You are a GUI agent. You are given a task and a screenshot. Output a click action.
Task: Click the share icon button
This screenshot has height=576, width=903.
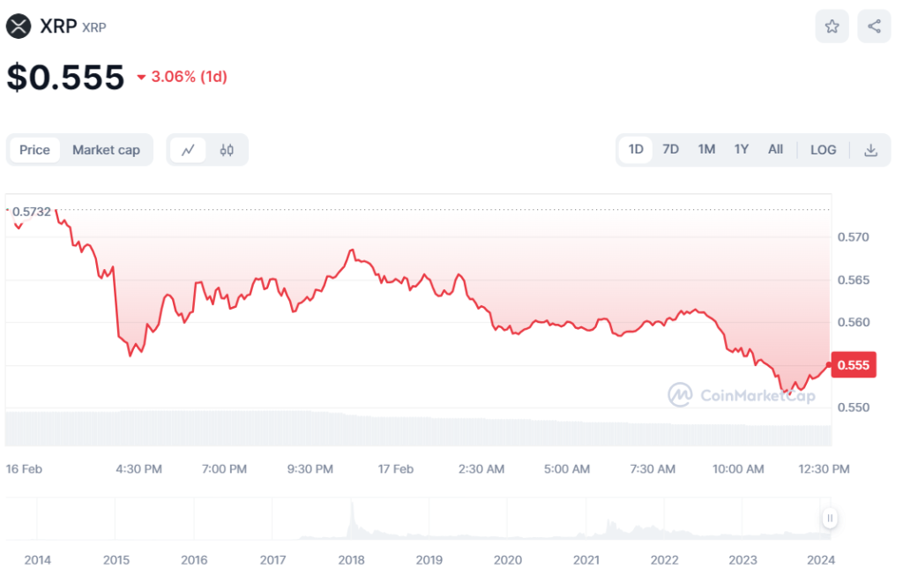pos(874,26)
